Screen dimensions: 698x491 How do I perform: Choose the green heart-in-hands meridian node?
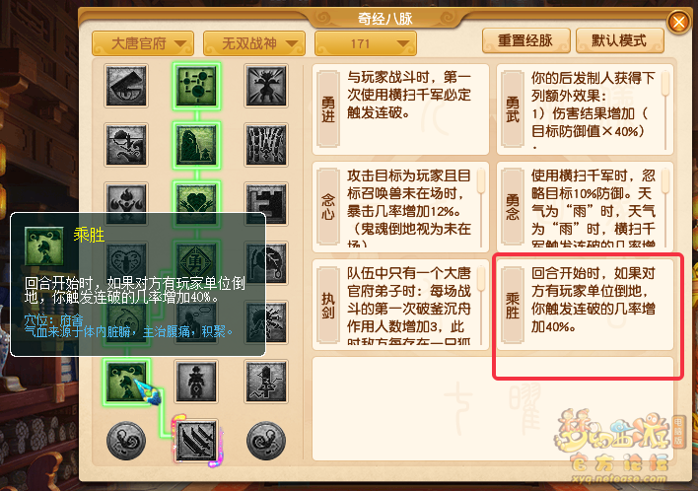point(197,204)
